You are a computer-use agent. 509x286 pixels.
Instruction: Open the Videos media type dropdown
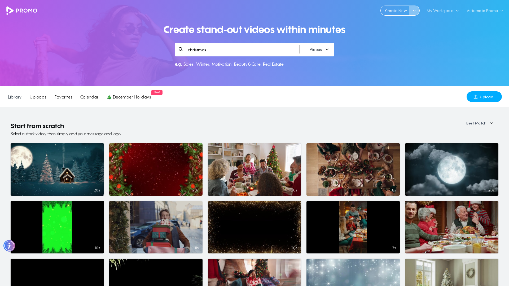(x=319, y=50)
